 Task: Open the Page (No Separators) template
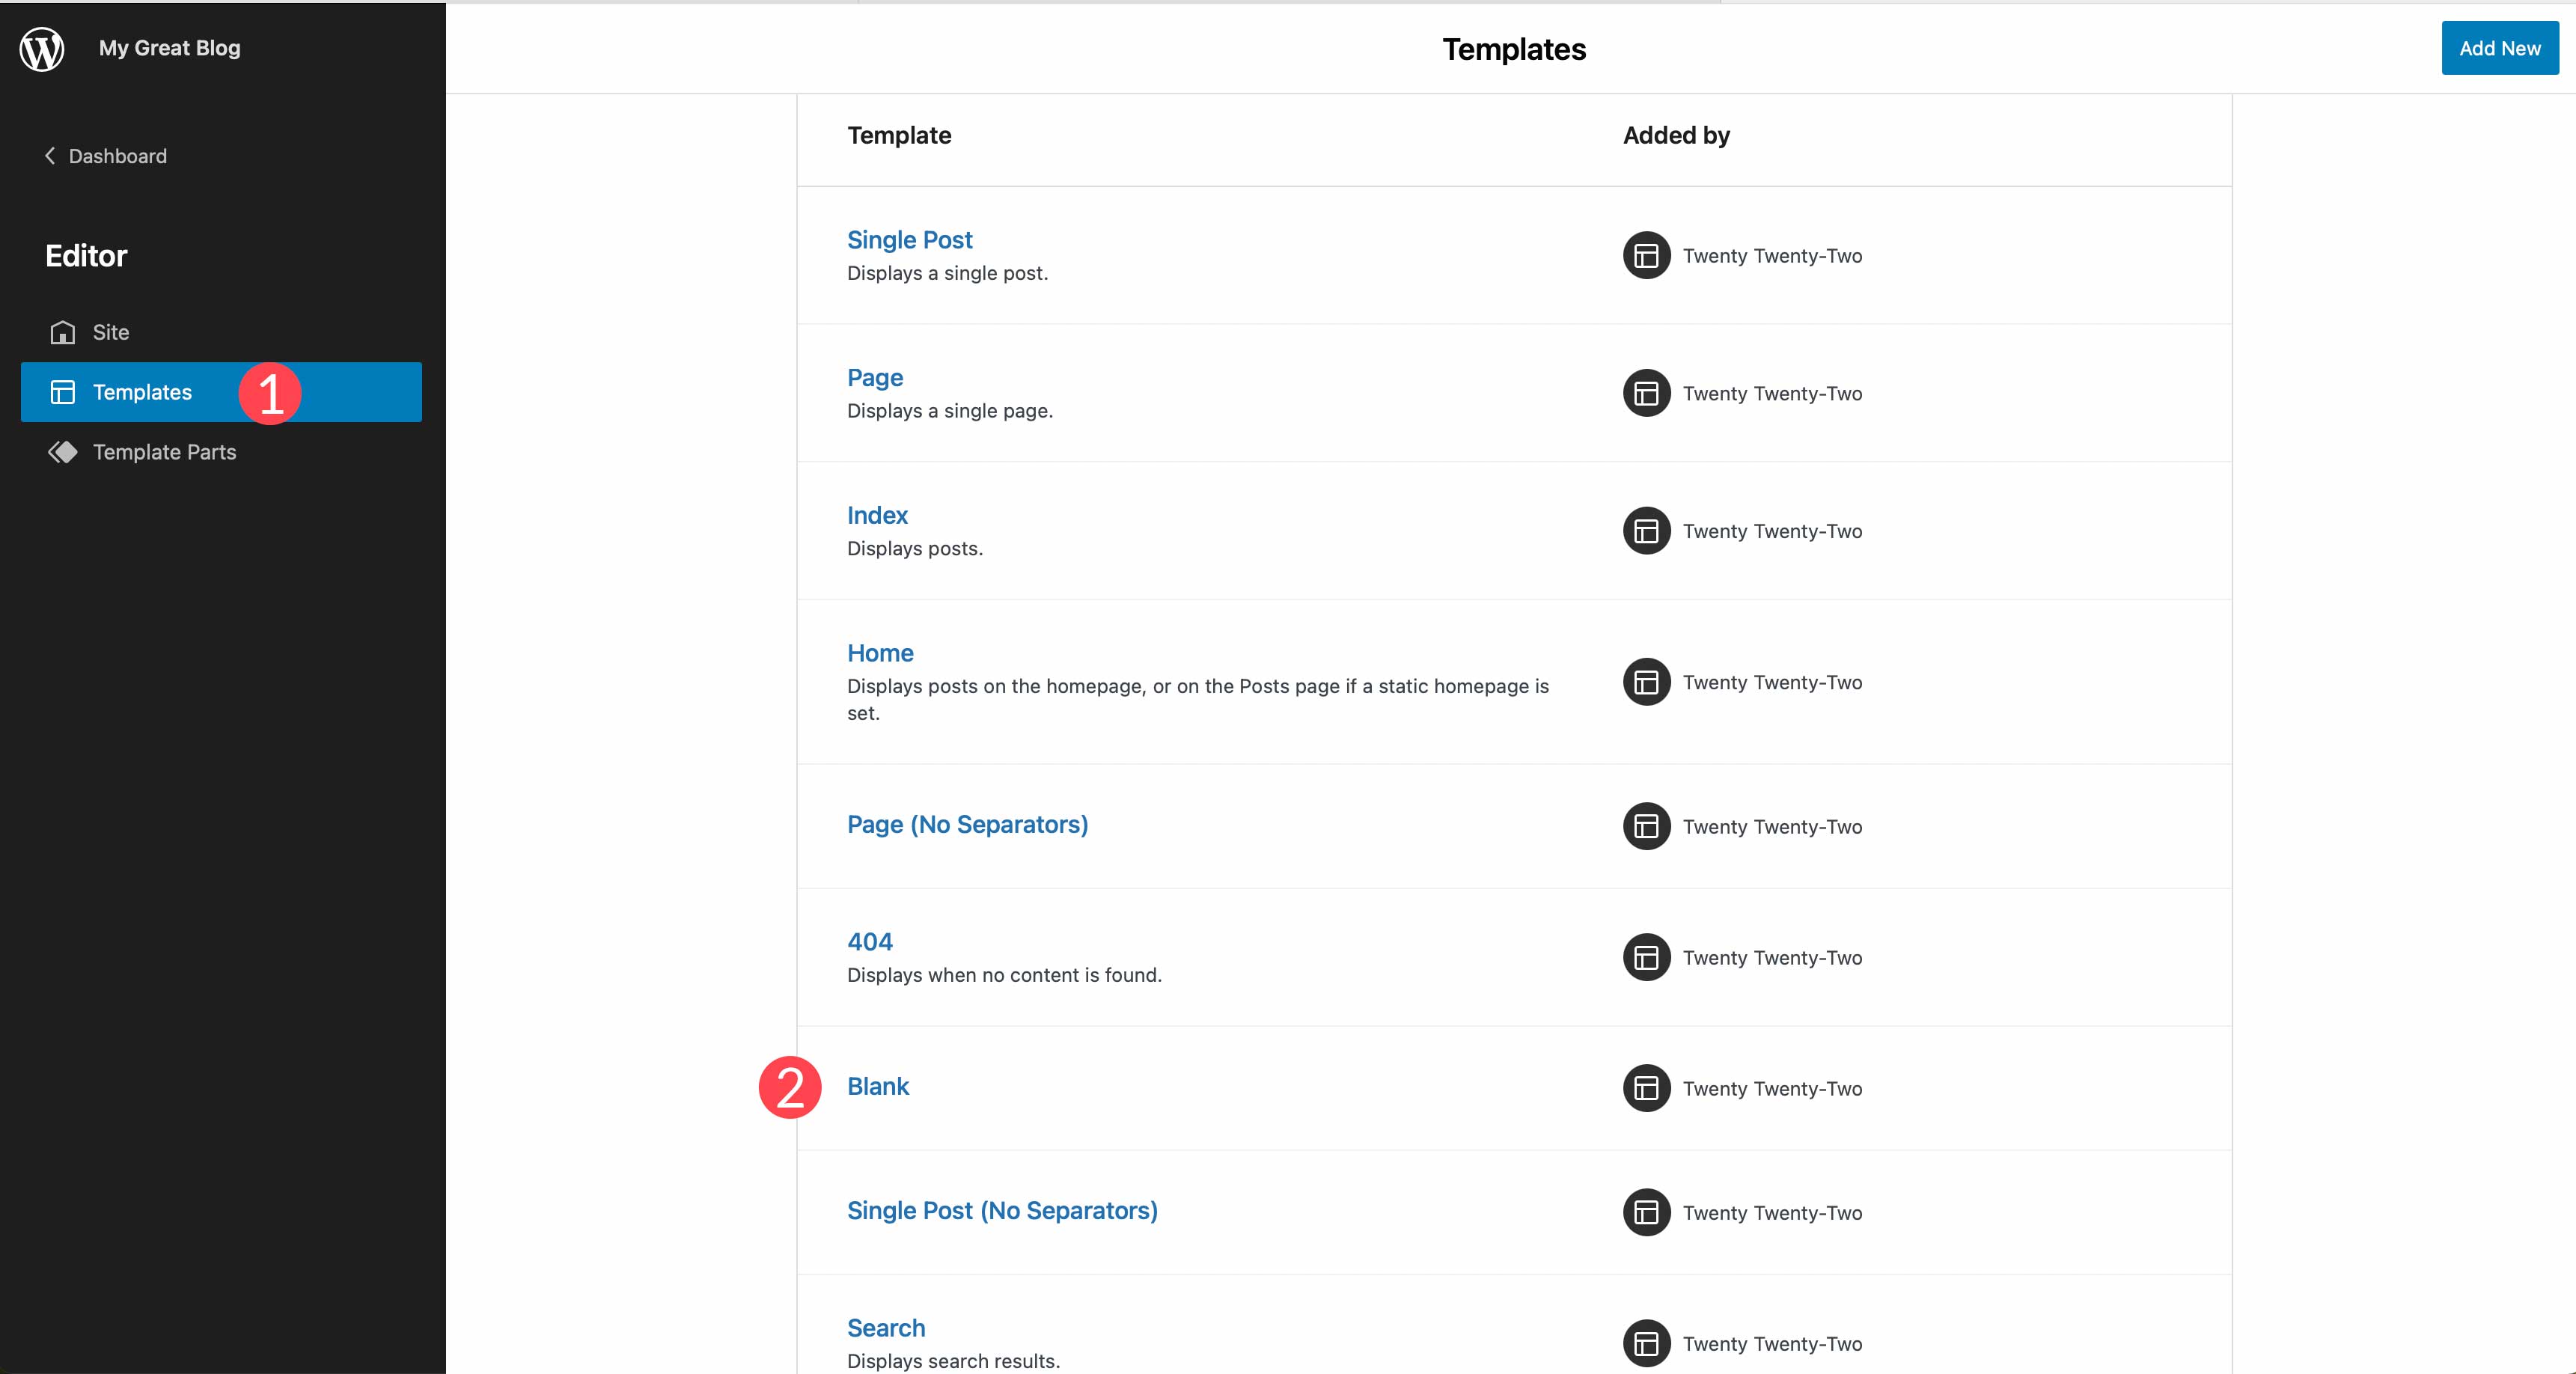tap(967, 824)
